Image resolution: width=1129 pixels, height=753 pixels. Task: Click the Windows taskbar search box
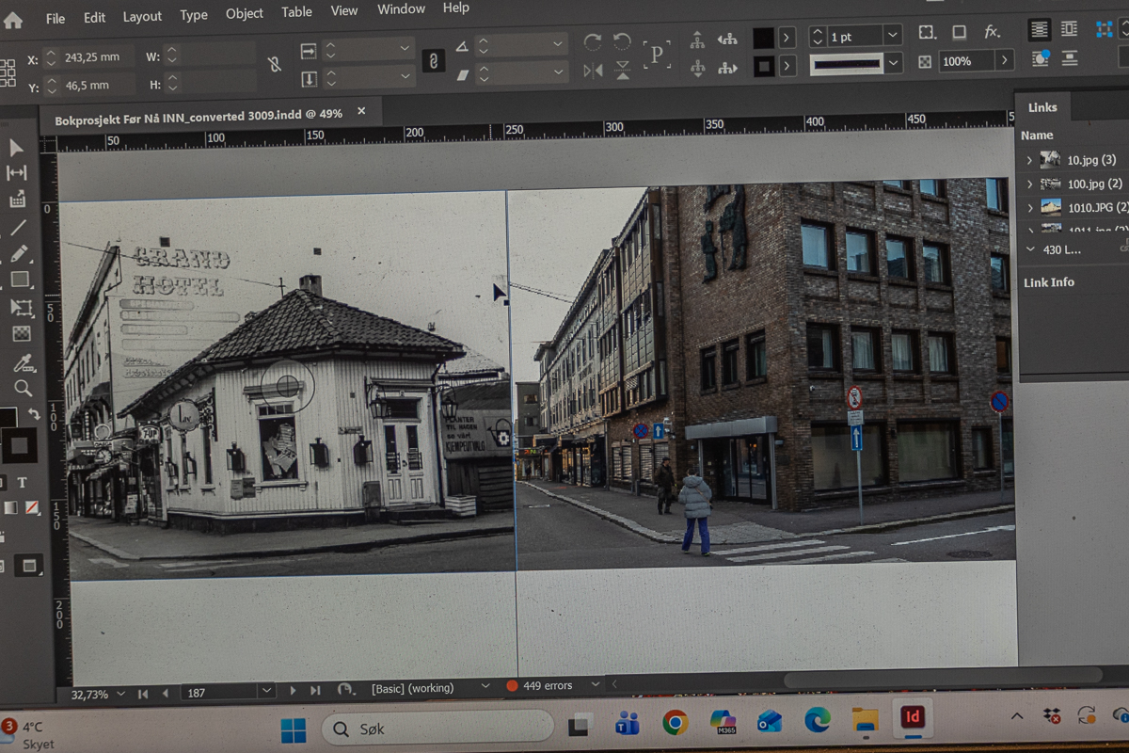click(x=437, y=729)
